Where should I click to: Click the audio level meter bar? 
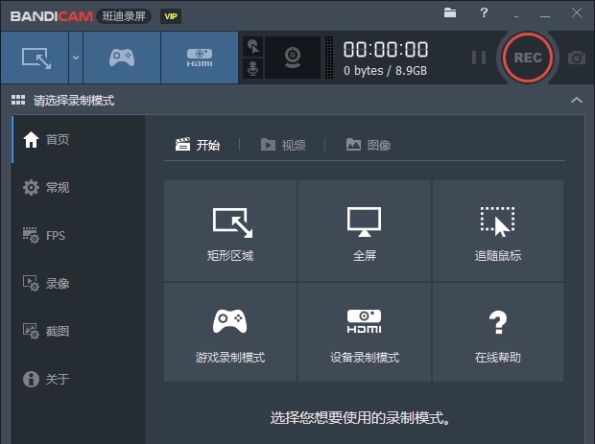coord(329,58)
